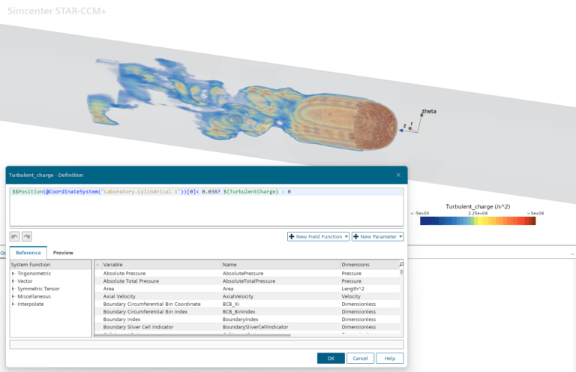Screen dimensions: 576x372
Task: Click the Turbulent_charge color legend bar
Action: [x=478, y=221]
